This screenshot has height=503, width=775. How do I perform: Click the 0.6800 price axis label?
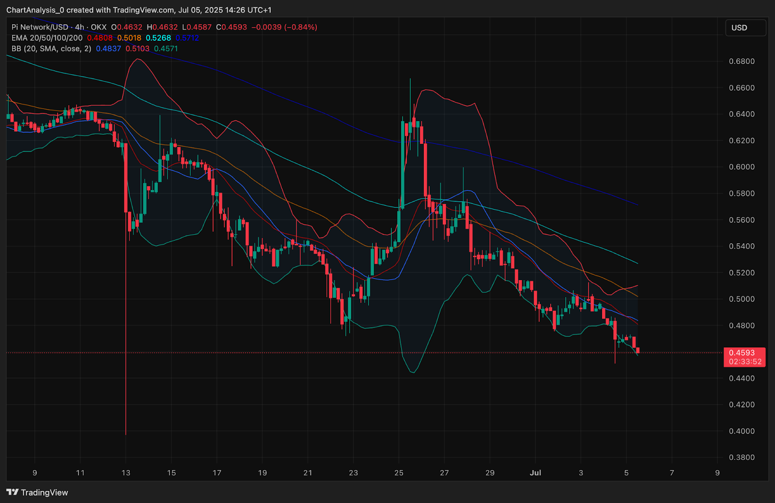pyautogui.click(x=742, y=61)
